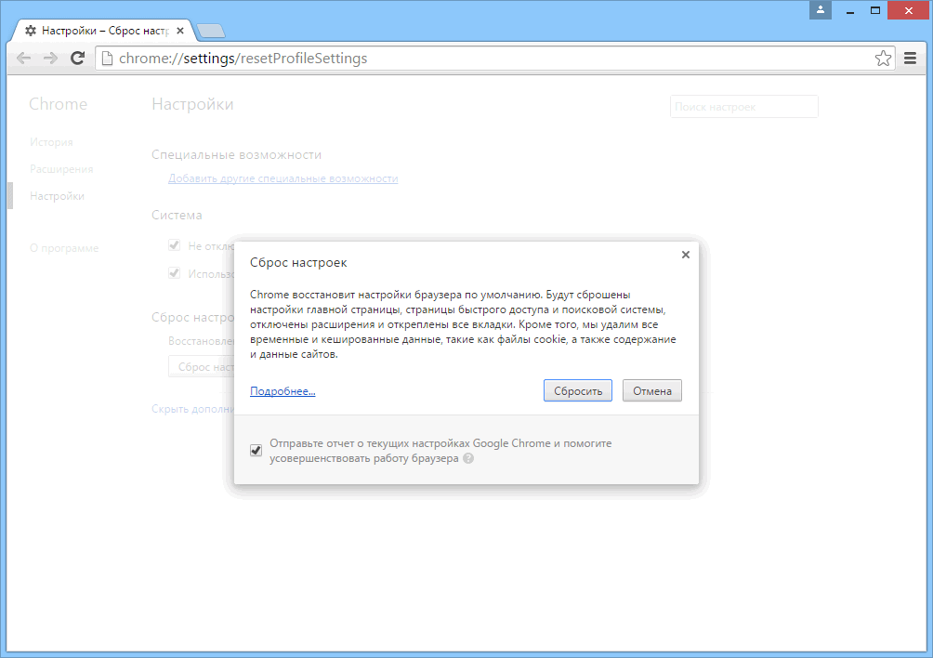Viewport: 933px width, 658px height.
Task: Click the background Сброс настроек button
Action: tap(202, 367)
